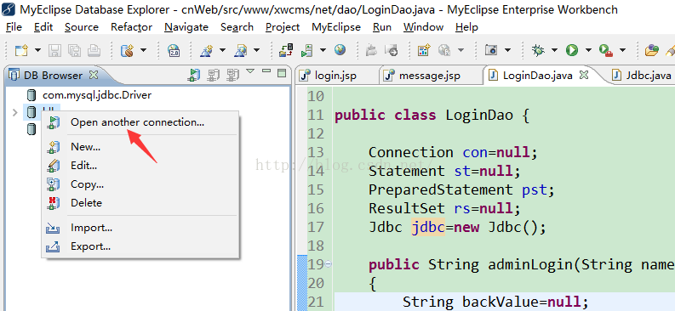This screenshot has width=675, height=311.
Task: Click the open folder icon at toolbar end
Action: tap(652, 51)
